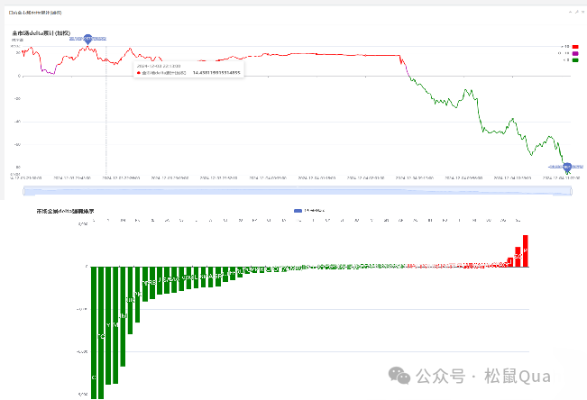Click the red dot in the chart tooltip

coord(140,73)
